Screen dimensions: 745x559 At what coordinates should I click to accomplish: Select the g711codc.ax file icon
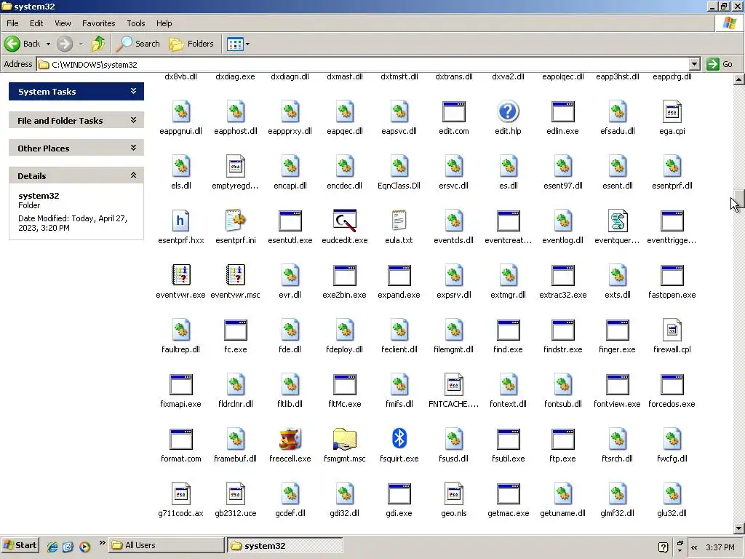point(181,494)
